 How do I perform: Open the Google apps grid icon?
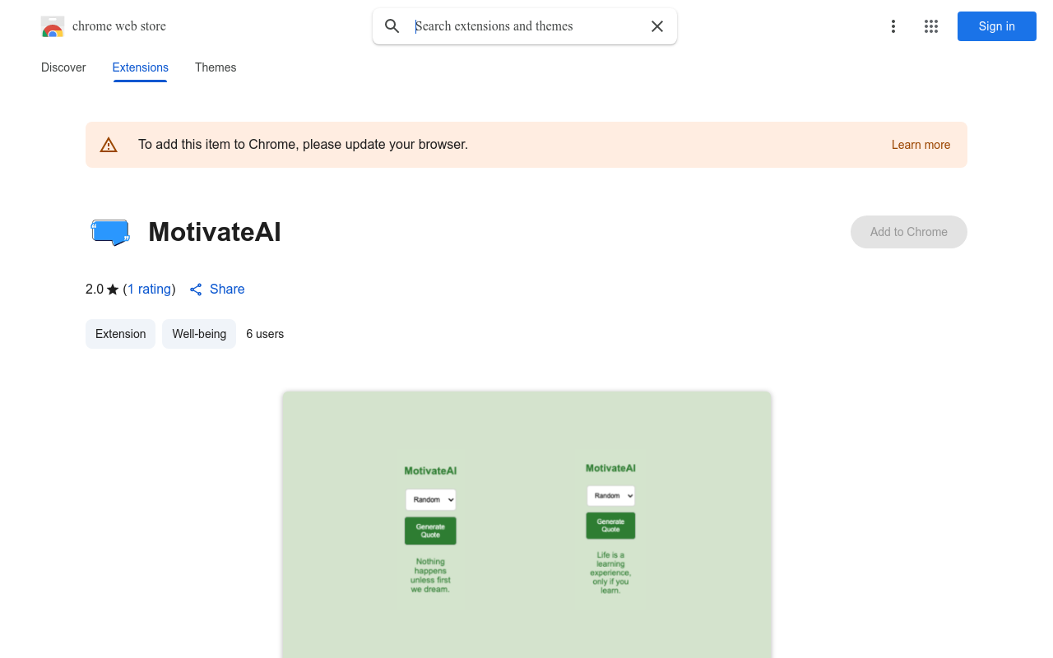[931, 26]
